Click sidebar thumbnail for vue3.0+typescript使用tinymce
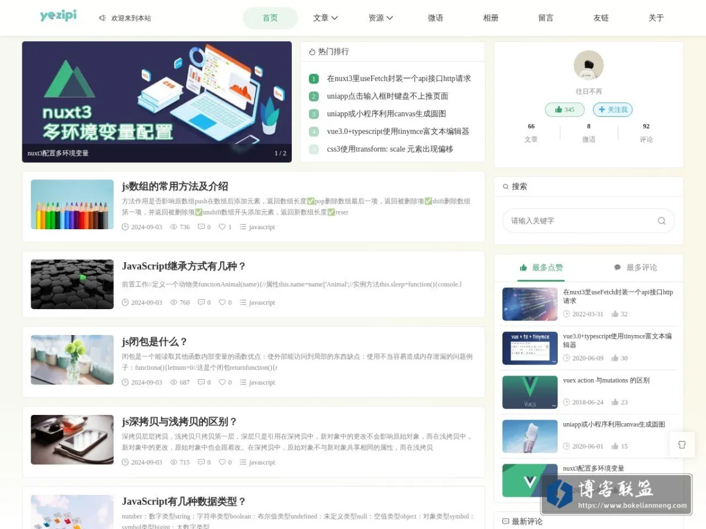This screenshot has width=706, height=529. 530,349
